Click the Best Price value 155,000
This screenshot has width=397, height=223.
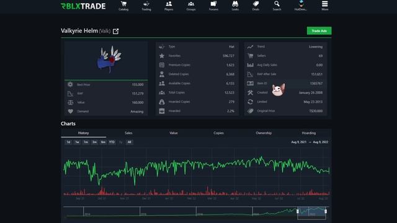pos(138,85)
